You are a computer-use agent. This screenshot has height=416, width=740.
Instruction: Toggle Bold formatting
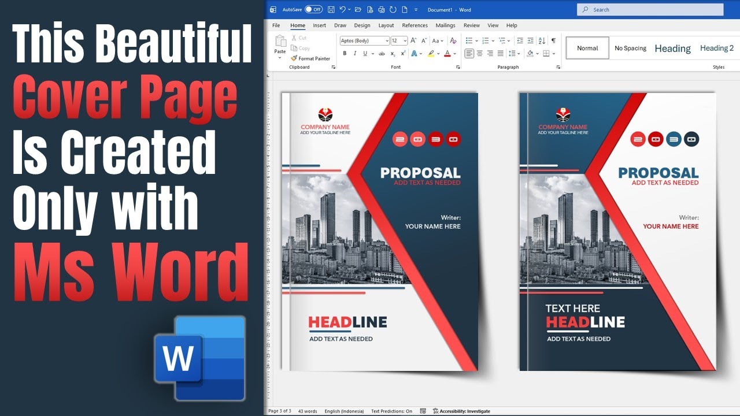(345, 53)
